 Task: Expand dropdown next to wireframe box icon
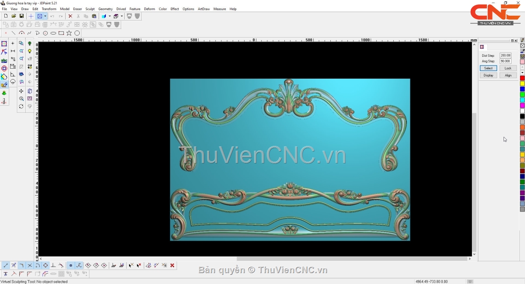click(x=122, y=16)
